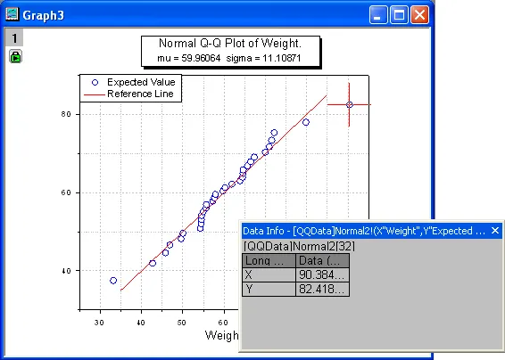Image resolution: width=505 pixels, height=360 pixels.
Task: Click the Y axis label 80
Action: (66, 114)
